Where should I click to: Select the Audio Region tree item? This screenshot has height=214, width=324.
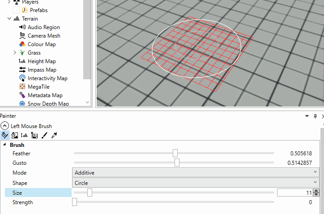(44, 27)
